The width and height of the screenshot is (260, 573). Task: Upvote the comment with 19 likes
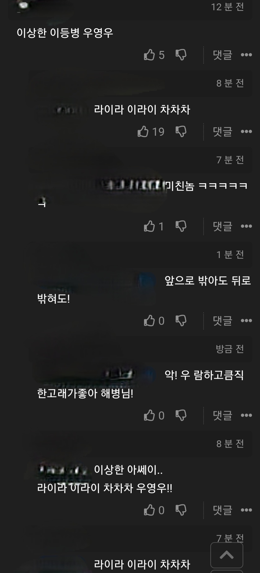143,131
